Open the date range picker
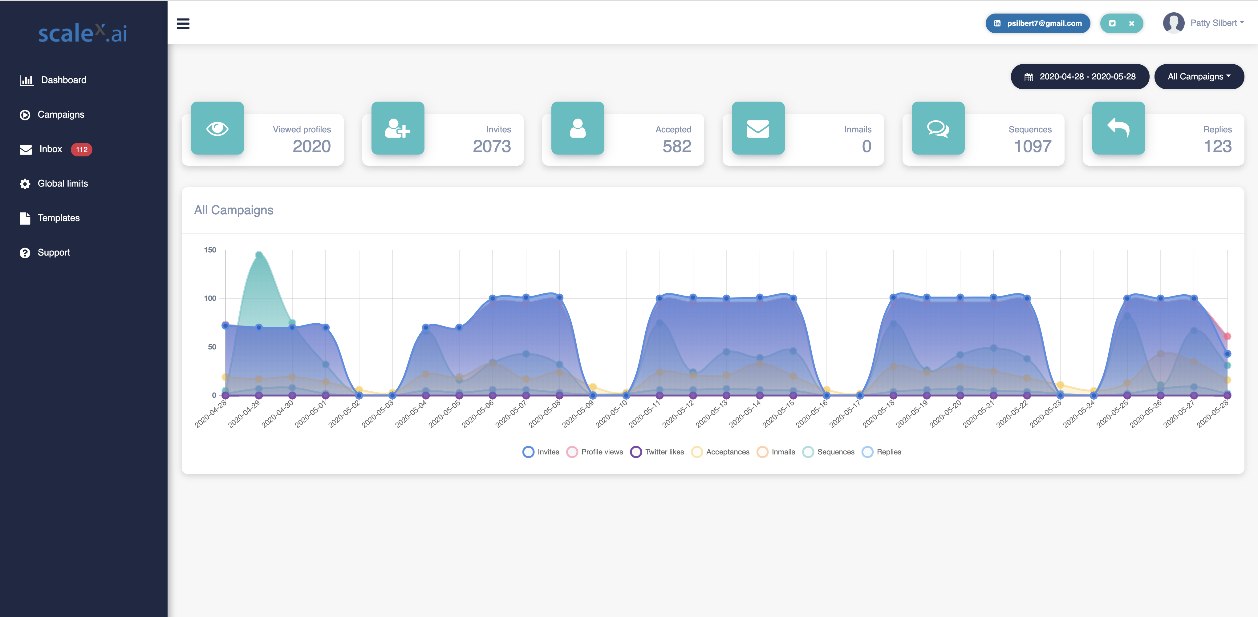This screenshot has height=617, width=1258. coord(1080,77)
